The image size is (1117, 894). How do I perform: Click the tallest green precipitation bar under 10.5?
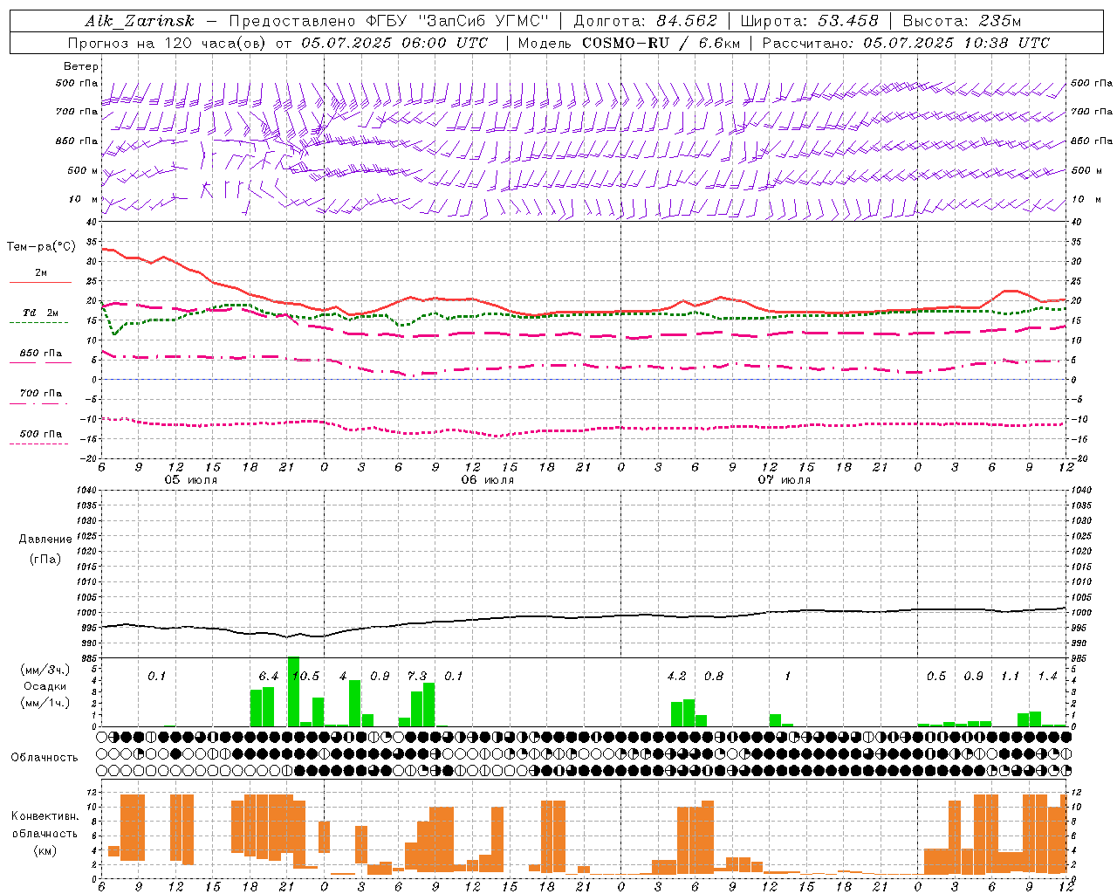pyautogui.click(x=293, y=691)
